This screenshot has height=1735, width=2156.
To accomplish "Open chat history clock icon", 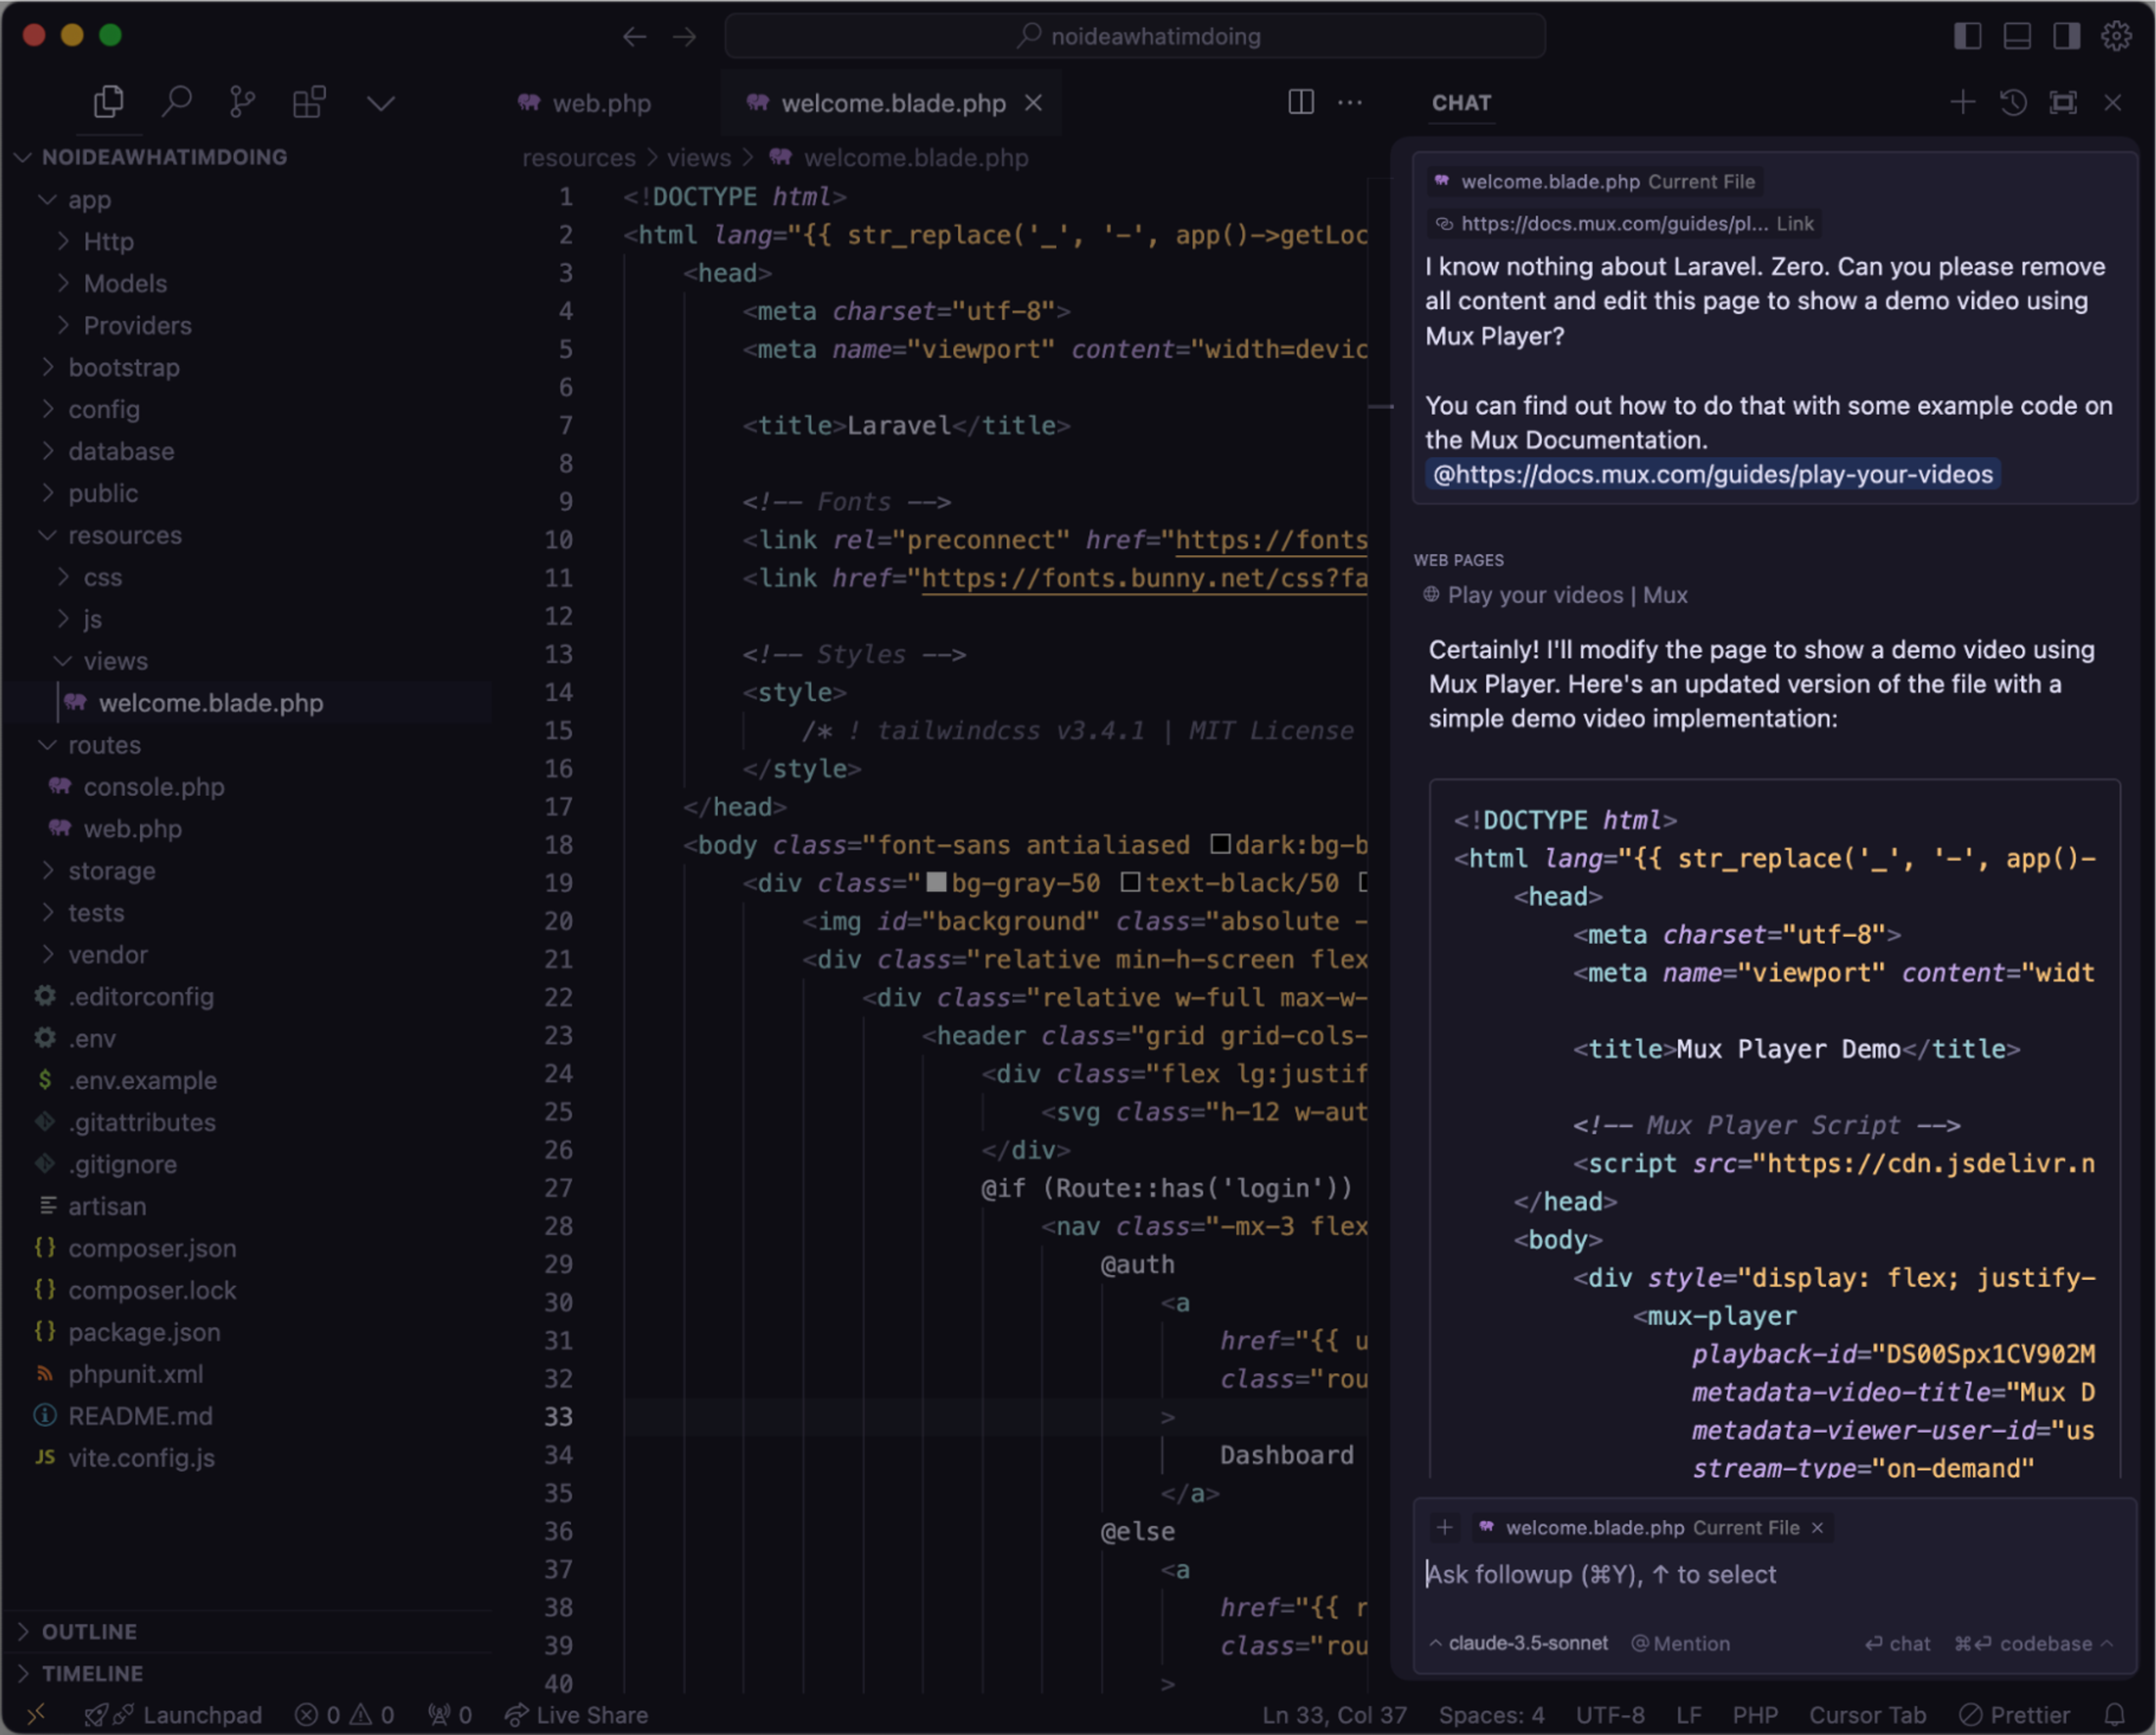I will click(x=2013, y=102).
